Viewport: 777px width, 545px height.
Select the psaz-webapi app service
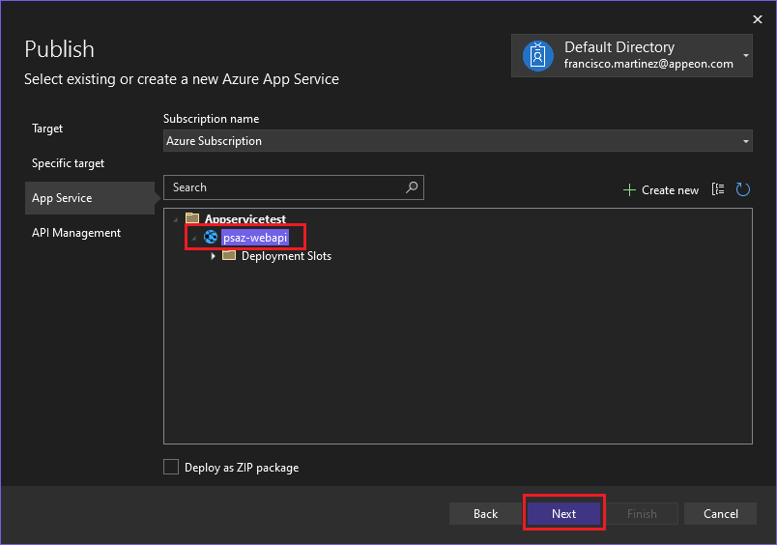click(x=255, y=238)
